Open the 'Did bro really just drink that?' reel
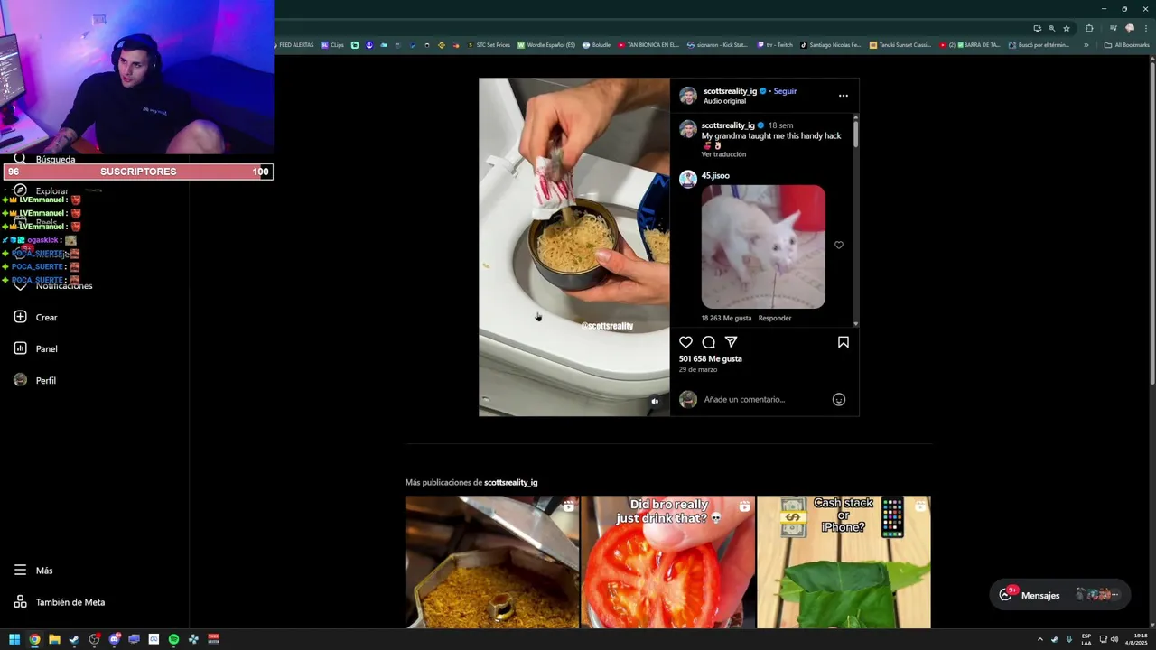The height and width of the screenshot is (650, 1156). tap(667, 562)
